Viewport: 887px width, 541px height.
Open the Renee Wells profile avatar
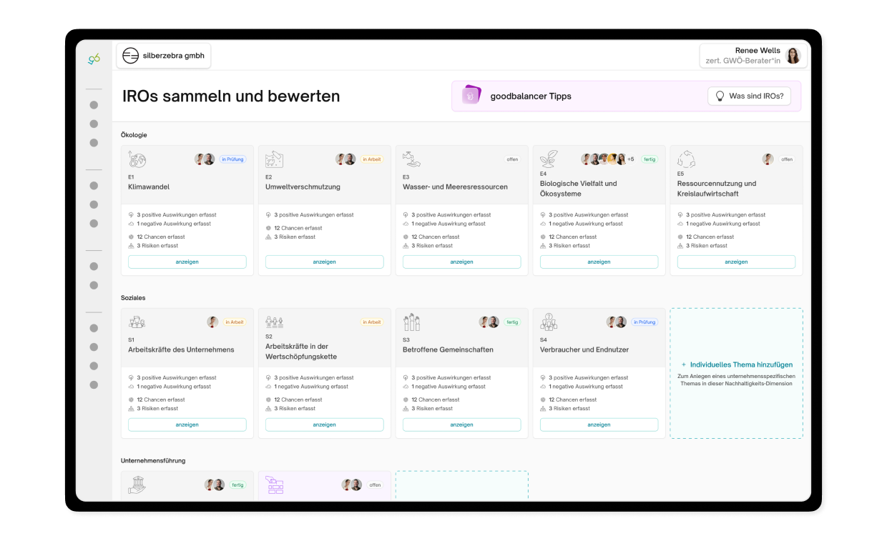(793, 55)
